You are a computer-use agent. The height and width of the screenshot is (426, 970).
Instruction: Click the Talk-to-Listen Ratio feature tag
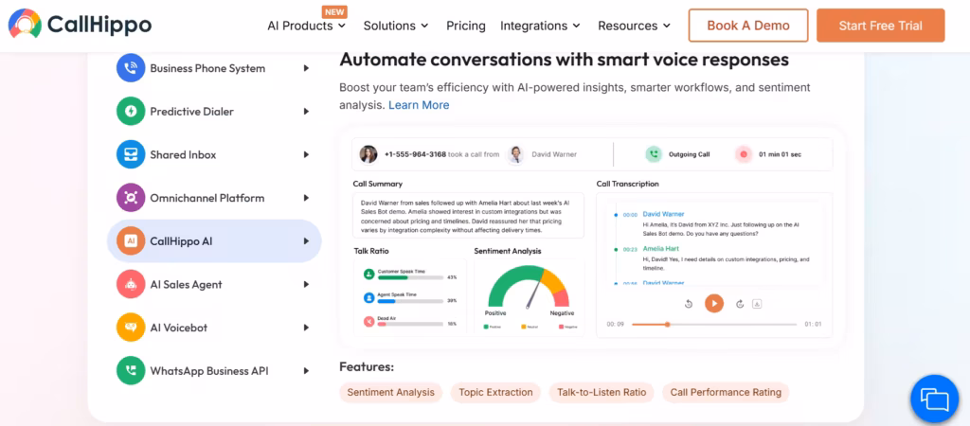point(602,392)
